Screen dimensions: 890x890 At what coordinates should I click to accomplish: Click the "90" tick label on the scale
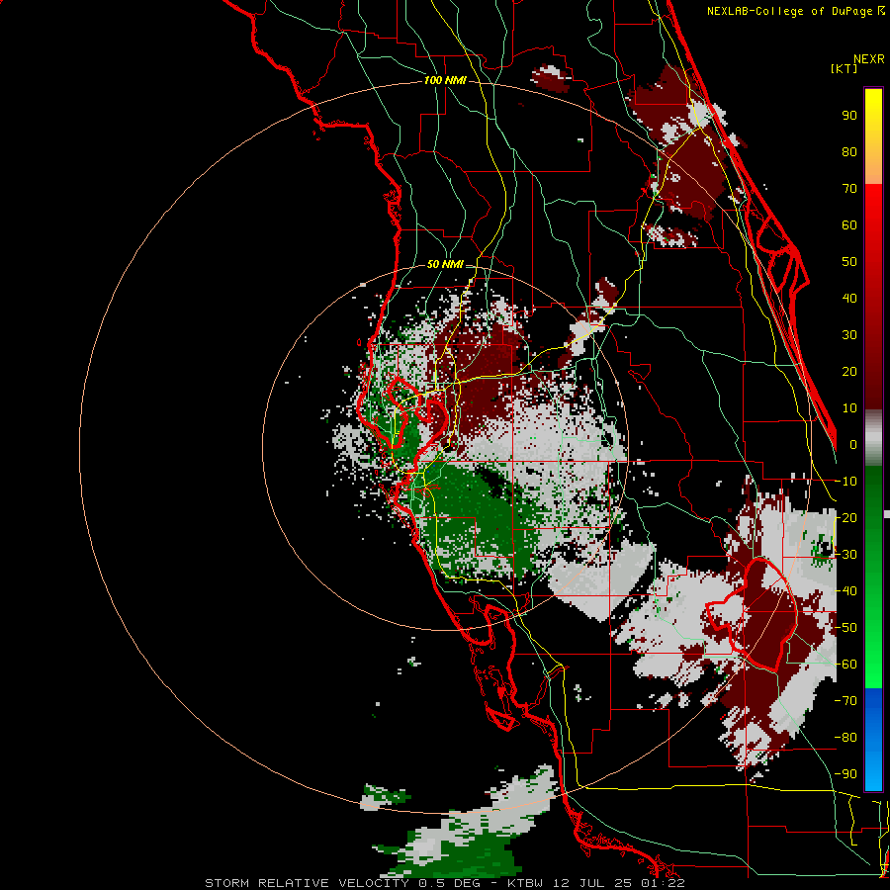point(849,116)
